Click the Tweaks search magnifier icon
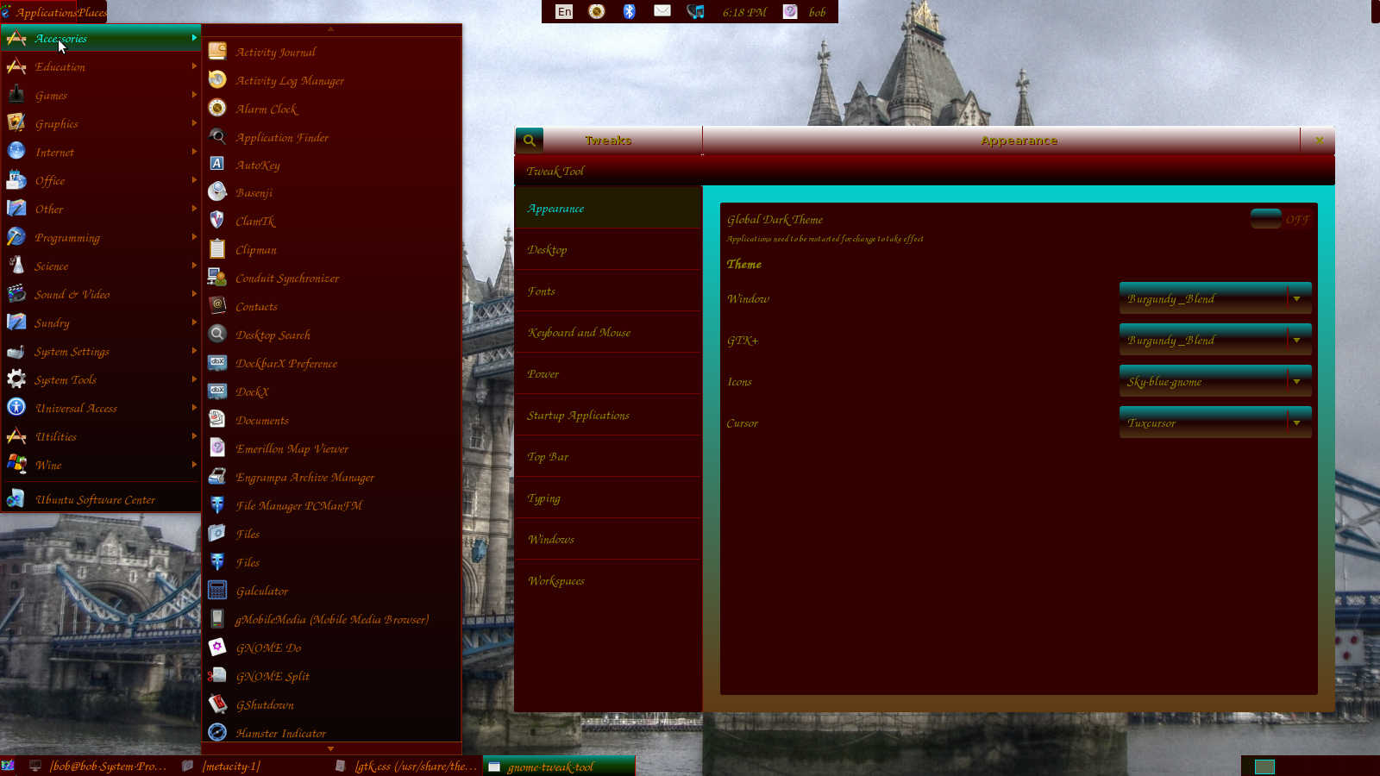The width and height of the screenshot is (1380, 776). (530, 140)
